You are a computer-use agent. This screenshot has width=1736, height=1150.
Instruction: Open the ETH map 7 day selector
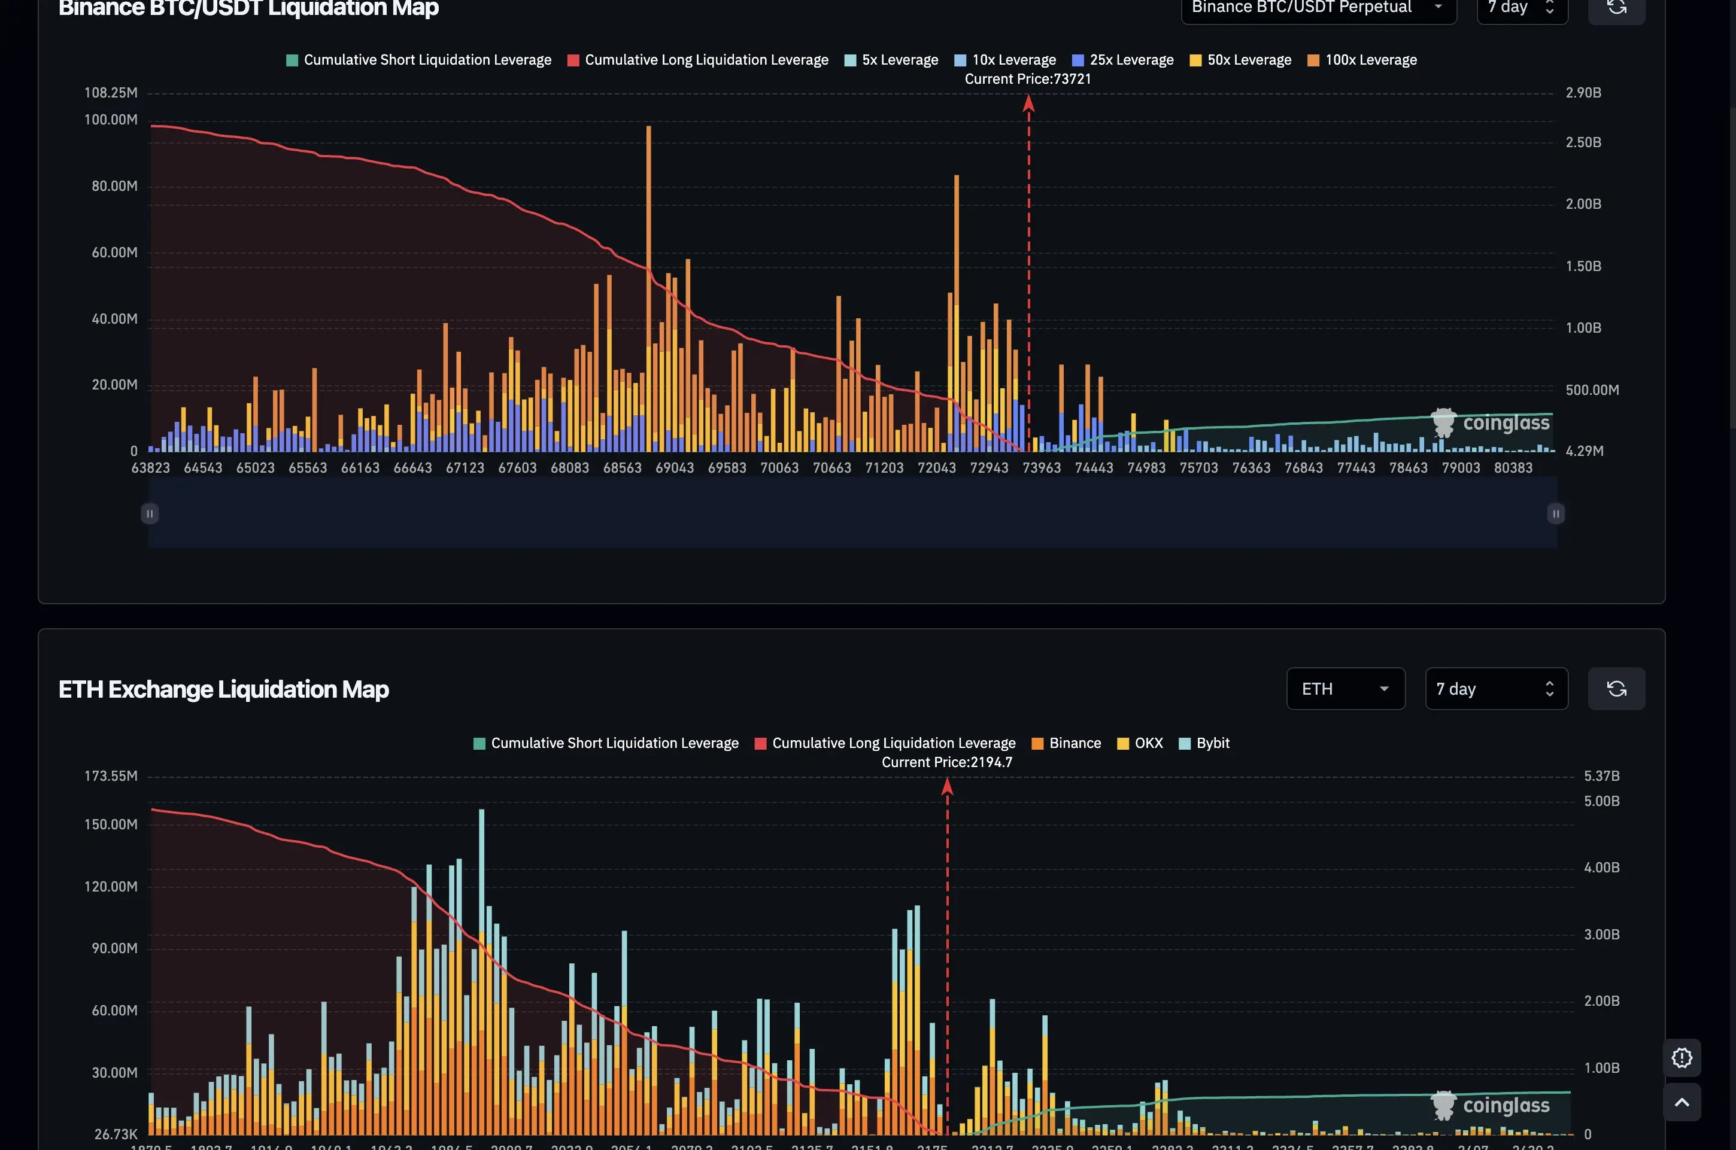click(x=1495, y=689)
